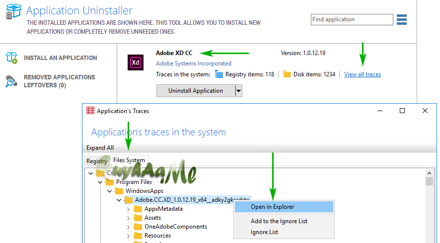This screenshot has height=243, width=440.
Task: Select the Program Files tree row
Action: pyautogui.click(x=134, y=182)
